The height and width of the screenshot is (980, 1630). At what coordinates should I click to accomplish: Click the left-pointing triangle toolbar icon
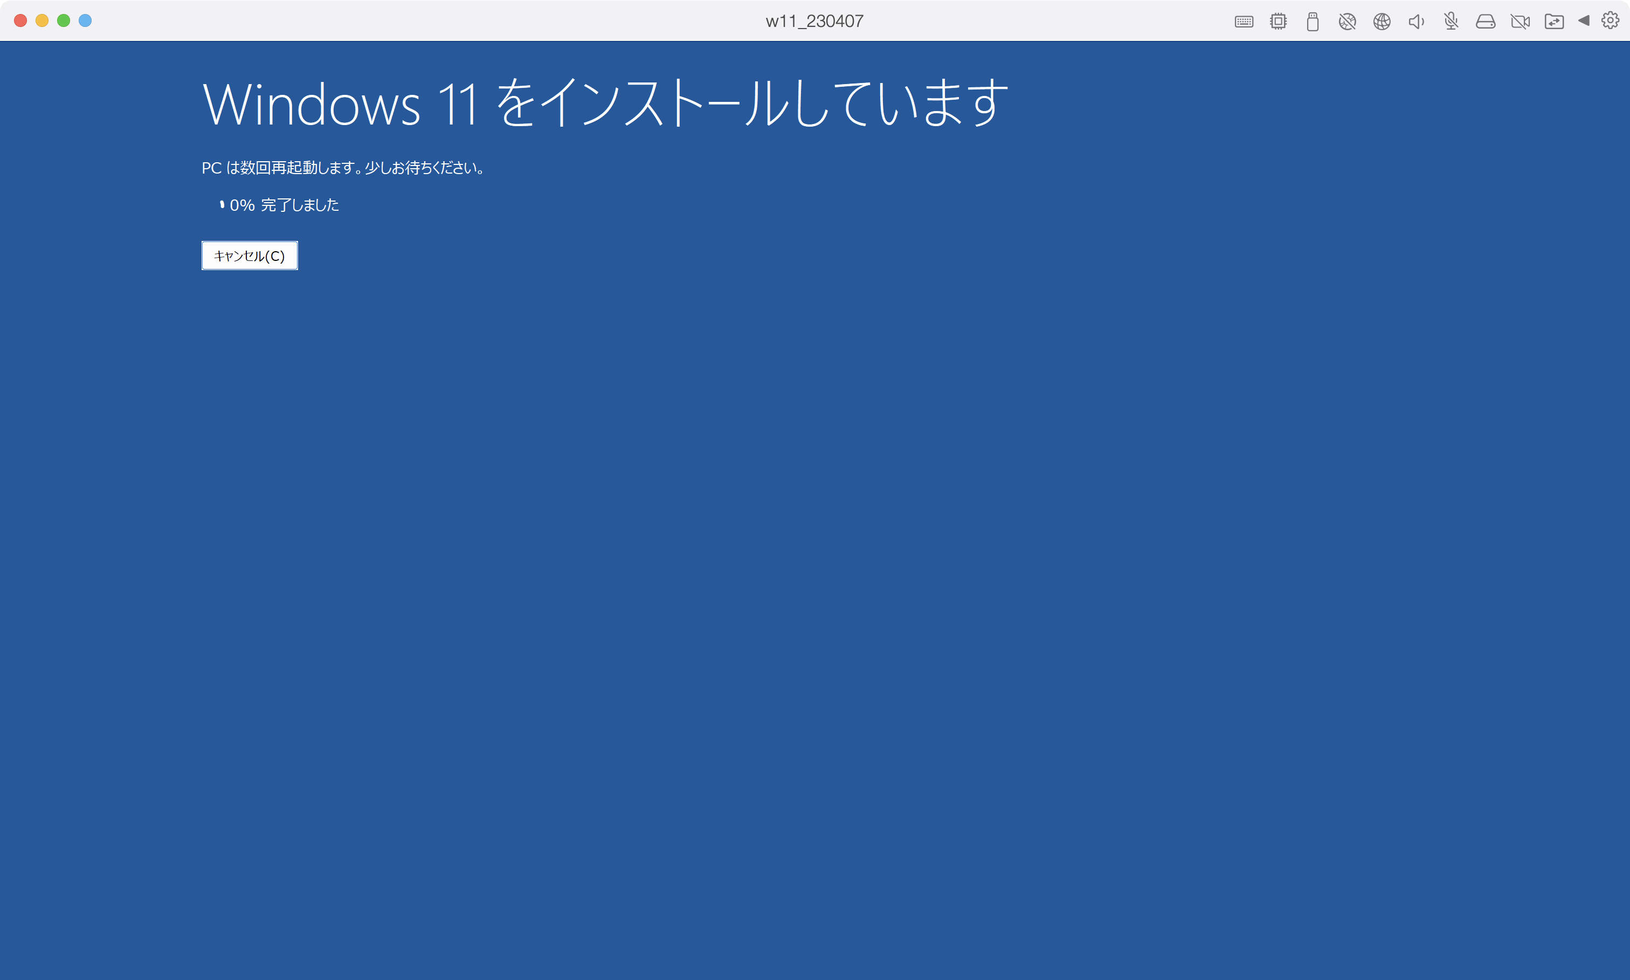[1584, 20]
